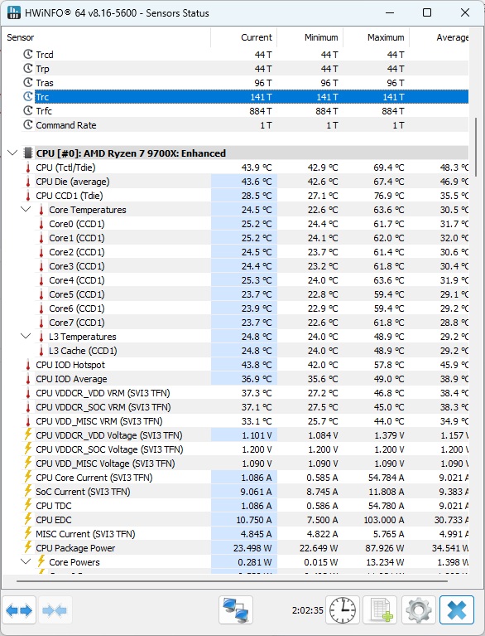Click thermometer icon beside CPU (Tctl/Tdie)

[x=28, y=167]
